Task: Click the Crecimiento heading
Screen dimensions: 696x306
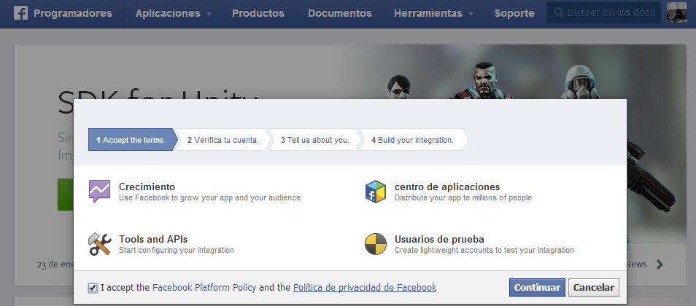Action: click(x=147, y=187)
